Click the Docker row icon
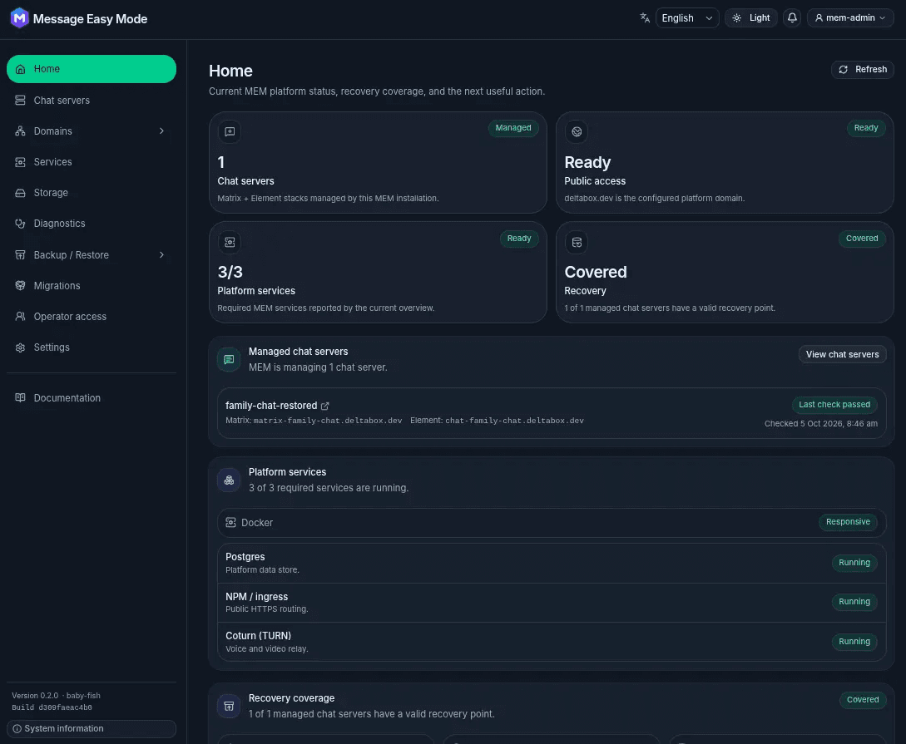The height and width of the screenshot is (744, 906). pos(230,523)
